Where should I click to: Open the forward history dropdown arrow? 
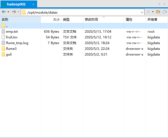coord(19,12)
